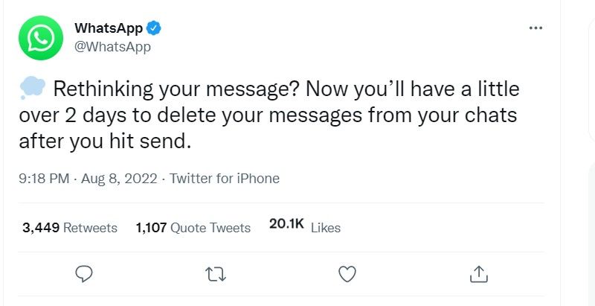Click the @WhatsApp handle
595x306 pixels.
point(112,47)
